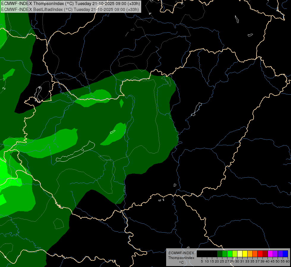Click the ThompsonIndex title line at top
291x267 pixels.
[70, 4]
